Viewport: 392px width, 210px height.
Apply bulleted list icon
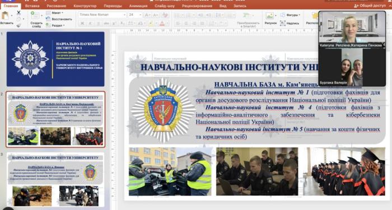pyautogui.click(x=178, y=16)
